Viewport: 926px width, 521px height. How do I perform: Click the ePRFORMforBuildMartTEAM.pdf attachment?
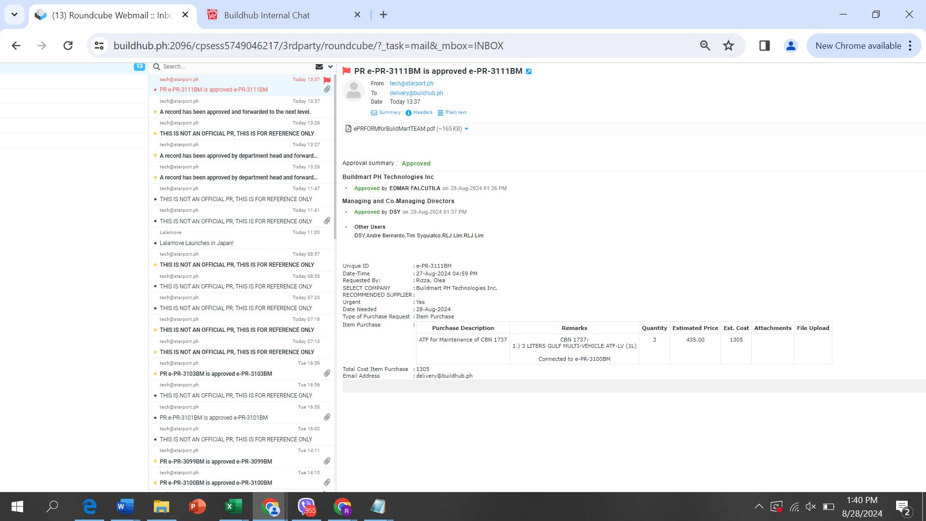pos(394,129)
